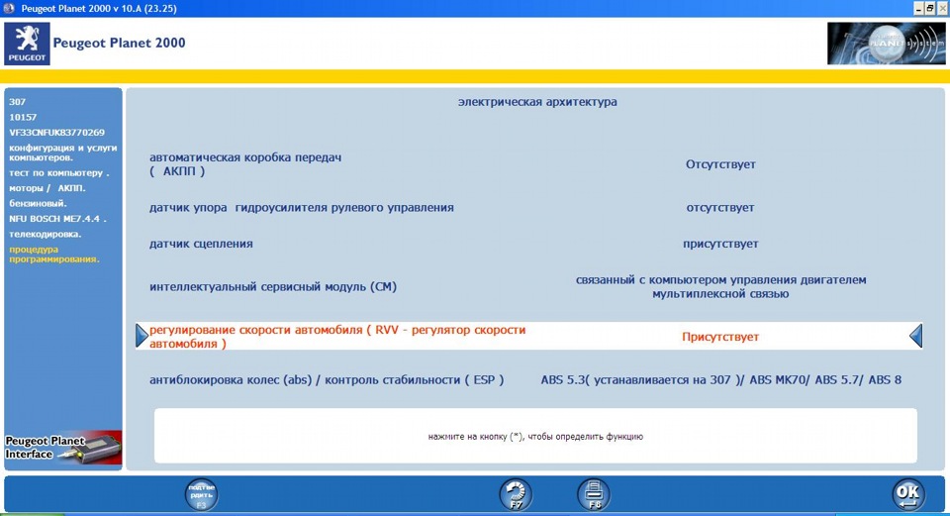This screenshot has height=516, width=950.
Task: Click the Peugeot Planet Interface image
Action: (x=63, y=448)
